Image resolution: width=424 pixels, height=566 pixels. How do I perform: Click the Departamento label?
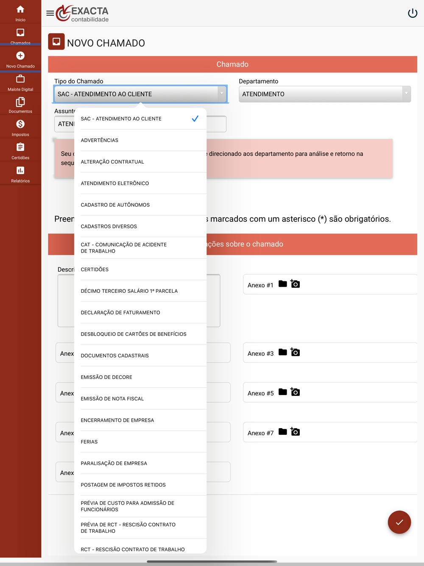[x=259, y=81]
